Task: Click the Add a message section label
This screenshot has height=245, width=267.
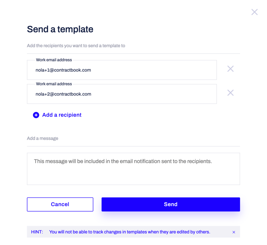Action: click(43, 138)
